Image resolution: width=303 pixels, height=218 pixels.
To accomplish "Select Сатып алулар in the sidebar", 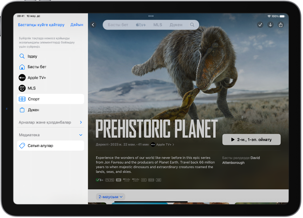I will pyautogui.click(x=51, y=146).
